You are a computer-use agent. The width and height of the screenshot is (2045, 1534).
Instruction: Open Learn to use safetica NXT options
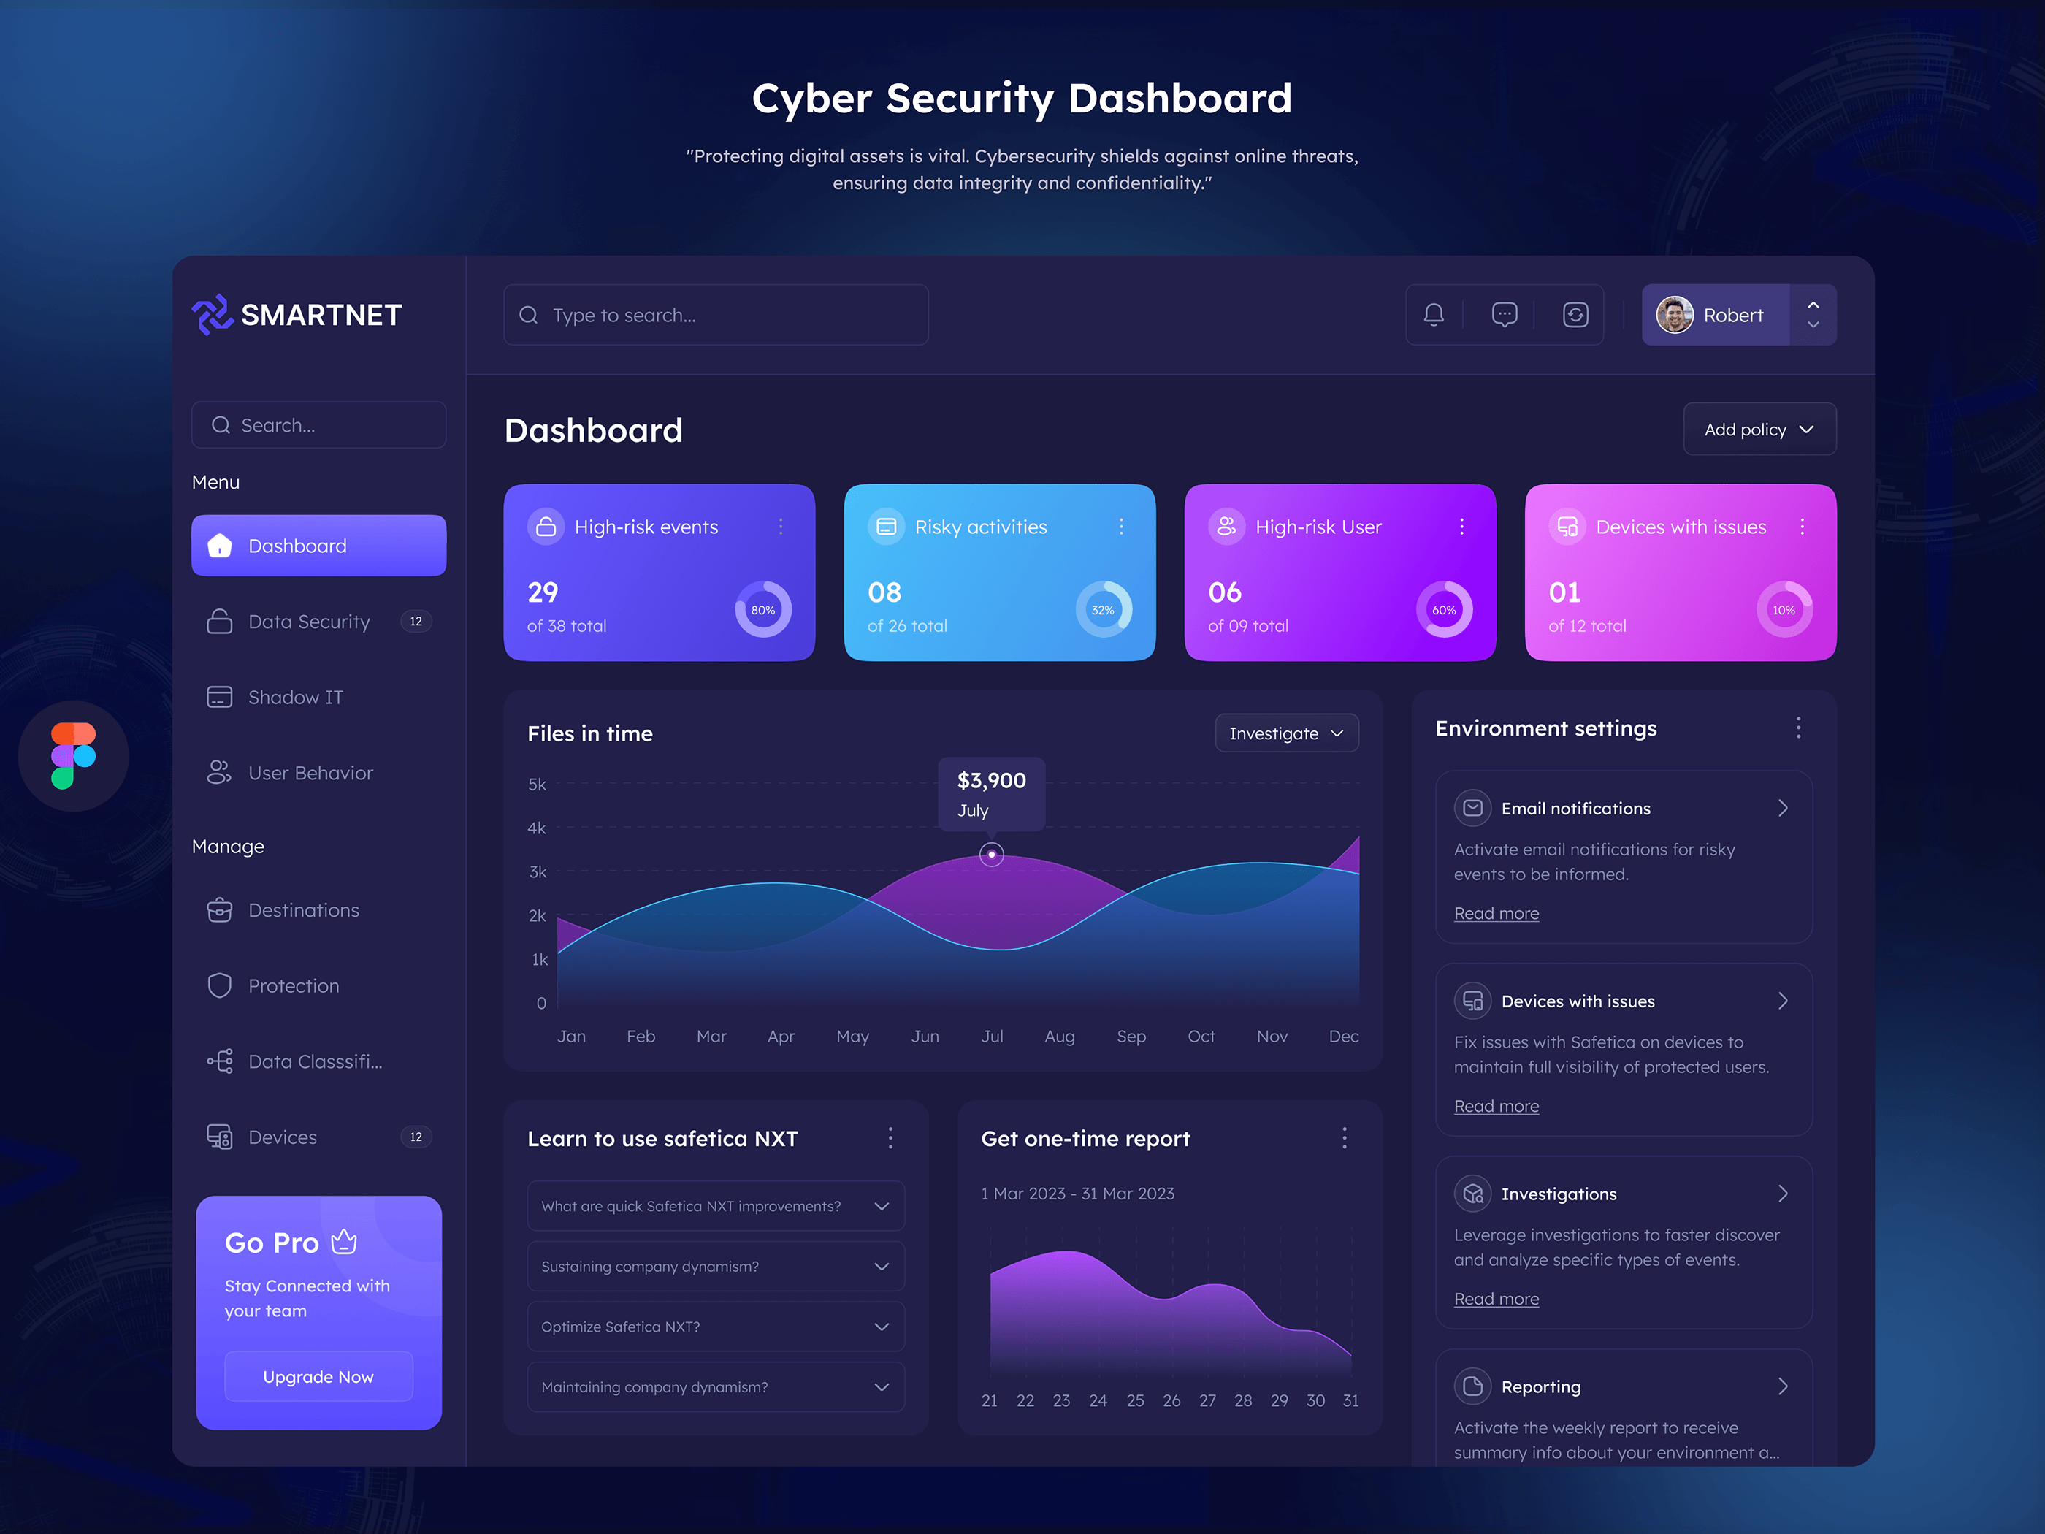[x=890, y=1138]
